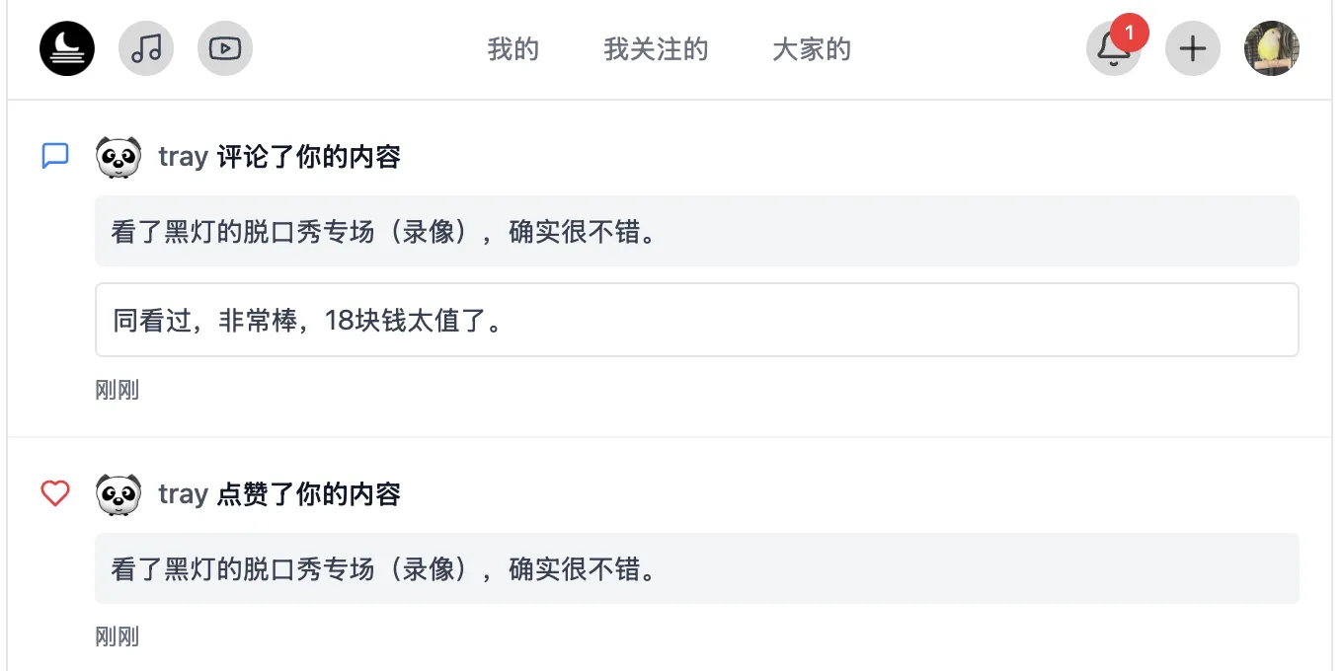Viewport: 1343px width, 671px height.
Task: Open the quoted post in comment notification
Action: click(x=696, y=232)
